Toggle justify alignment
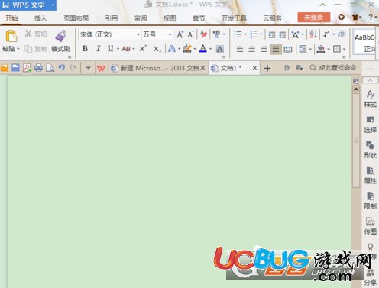Viewport: 379px width, 288px height. point(276,49)
